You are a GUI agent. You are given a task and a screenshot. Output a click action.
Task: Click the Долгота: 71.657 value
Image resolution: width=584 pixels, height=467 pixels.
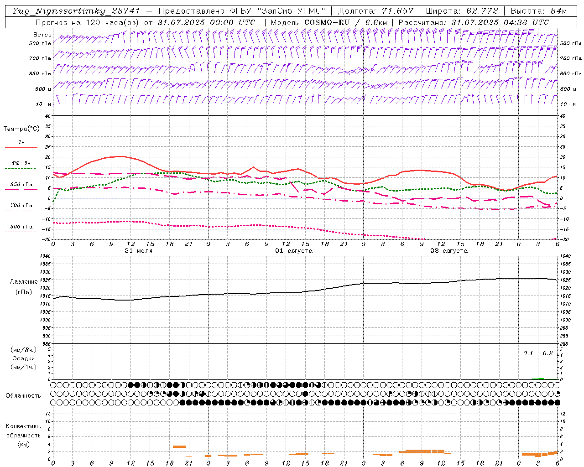click(x=376, y=11)
